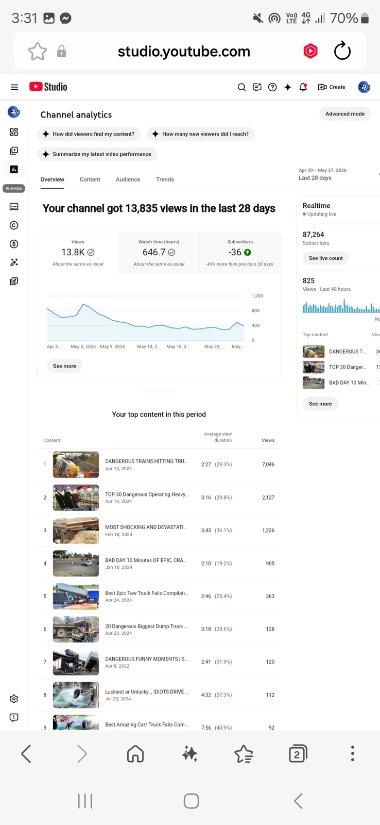
Task: Go to Dashboard in sidebar
Action: click(14, 132)
